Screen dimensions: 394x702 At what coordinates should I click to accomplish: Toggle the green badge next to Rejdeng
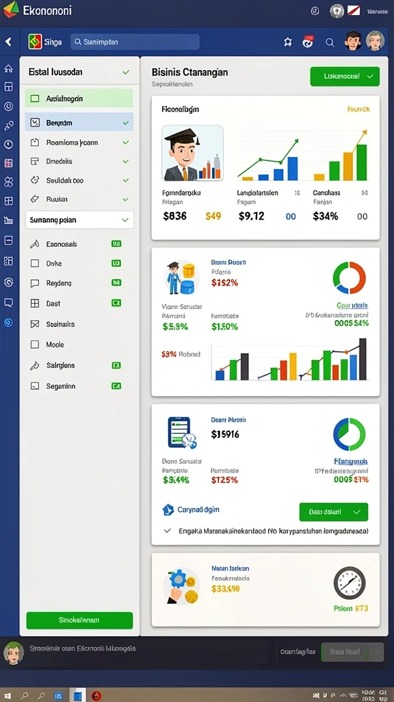(x=116, y=282)
